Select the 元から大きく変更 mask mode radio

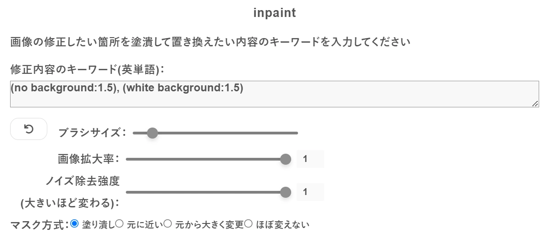coord(168,224)
